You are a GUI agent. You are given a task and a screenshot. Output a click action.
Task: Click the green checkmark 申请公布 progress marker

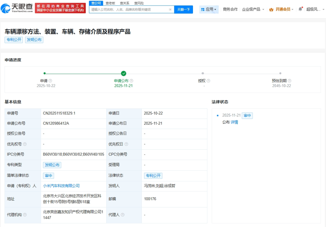(124, 73)
